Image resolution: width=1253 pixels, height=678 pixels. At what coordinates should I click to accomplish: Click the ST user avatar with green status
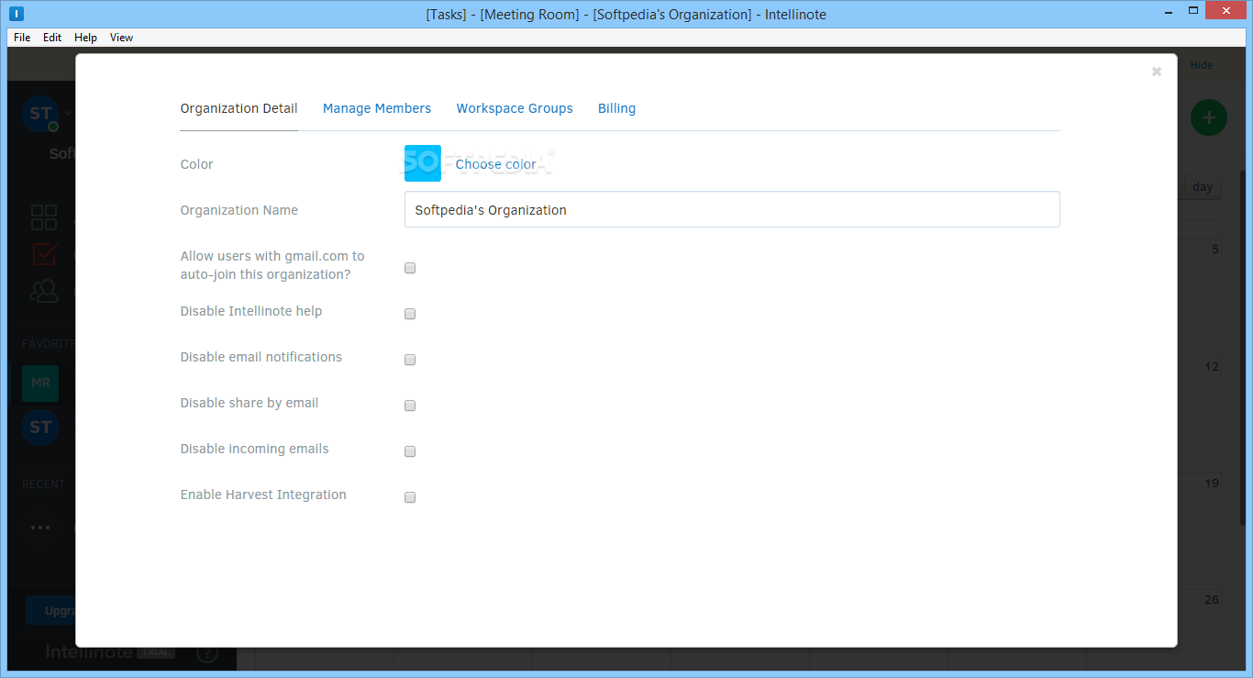(40, 114)
